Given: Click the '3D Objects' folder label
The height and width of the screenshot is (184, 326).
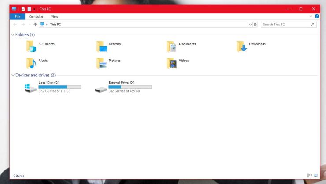Looking at the screenshot, I should [x=46, y=44].
